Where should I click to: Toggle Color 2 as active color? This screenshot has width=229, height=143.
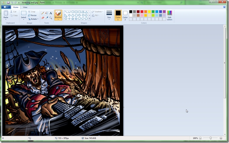coord(125,15)
